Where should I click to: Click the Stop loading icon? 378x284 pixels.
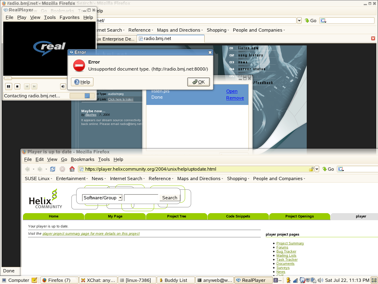(x=62, y=169)
